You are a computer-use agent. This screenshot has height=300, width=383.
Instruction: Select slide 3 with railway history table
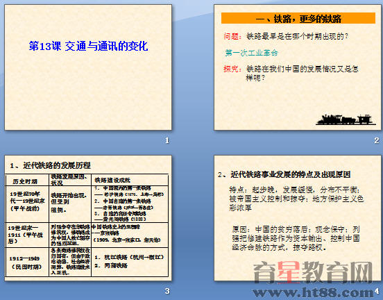pos(88,218)
